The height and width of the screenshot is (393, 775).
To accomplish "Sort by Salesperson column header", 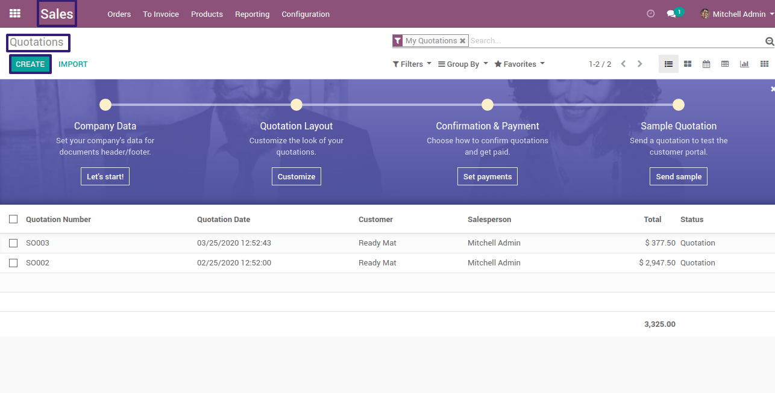I will click(489, 219).
